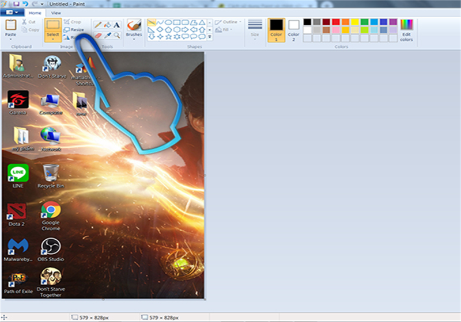Choose the Curve shape
The image size is (461, 322).
pos(160,22)
